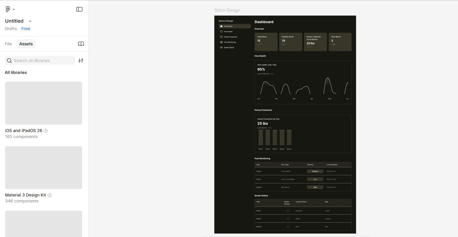Click the Hive 1 bar in chart
The image size is (458, 237).
261,137
